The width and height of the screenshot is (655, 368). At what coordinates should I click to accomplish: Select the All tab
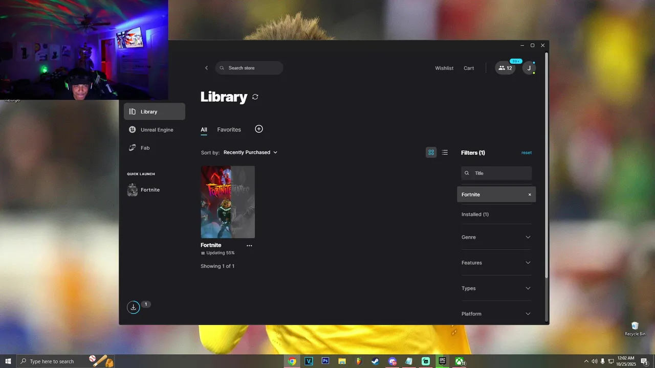pos(204,130)
